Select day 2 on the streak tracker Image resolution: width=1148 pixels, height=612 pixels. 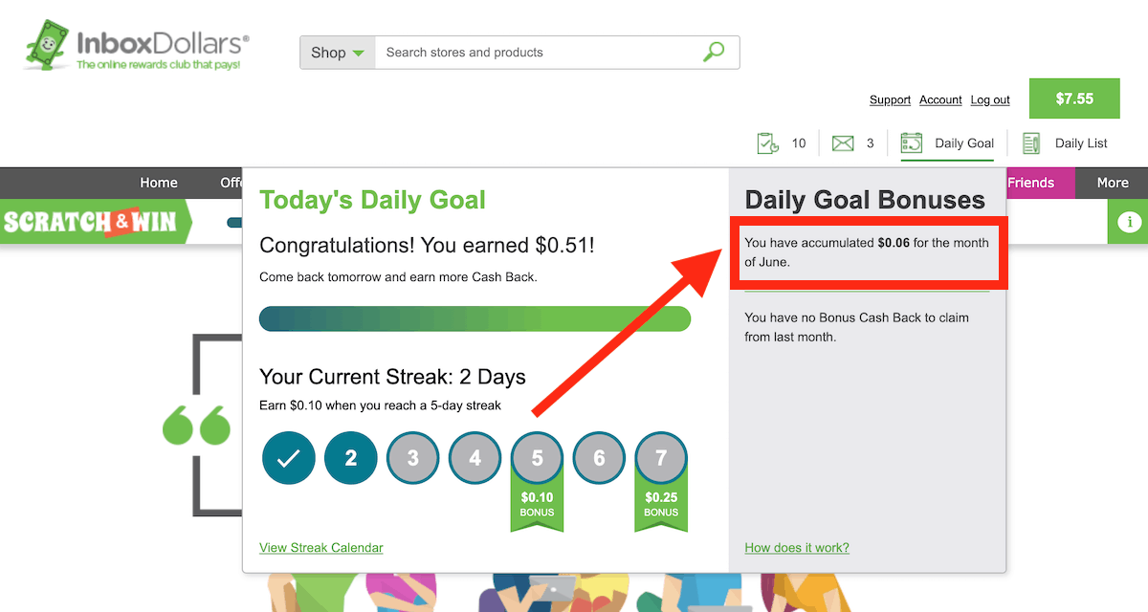coord(350,457)
